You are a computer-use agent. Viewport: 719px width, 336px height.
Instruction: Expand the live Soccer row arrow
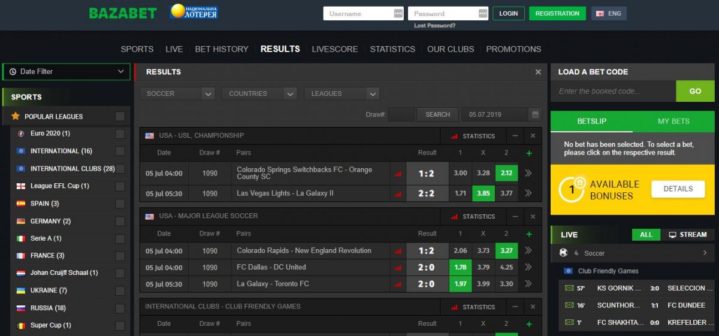click(705, 253)
